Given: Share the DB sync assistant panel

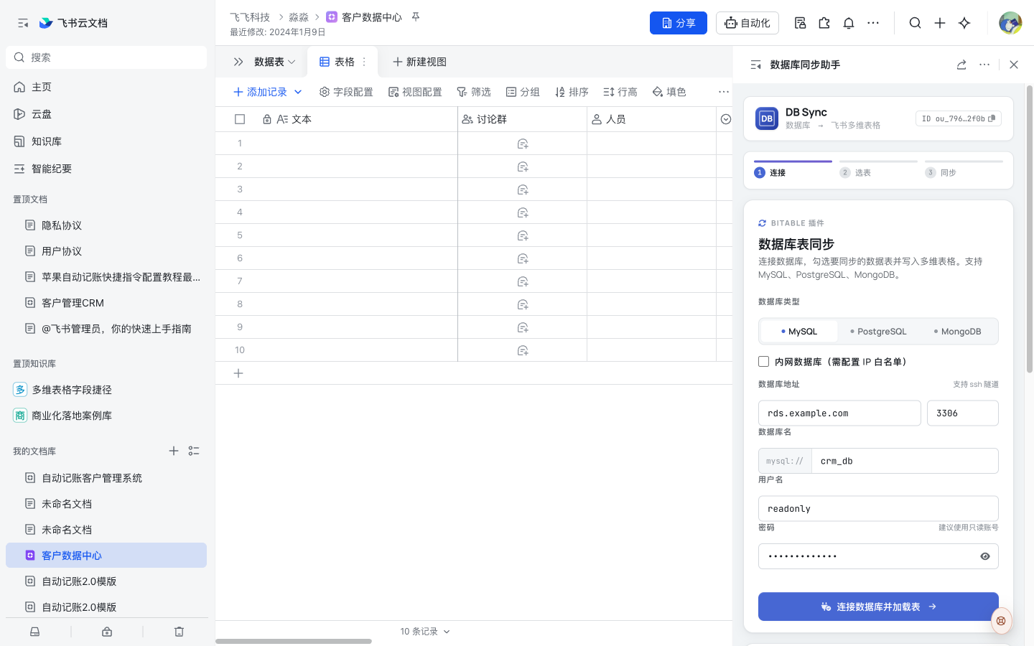Looking at the screenshot, I should (x=961, y=65).
